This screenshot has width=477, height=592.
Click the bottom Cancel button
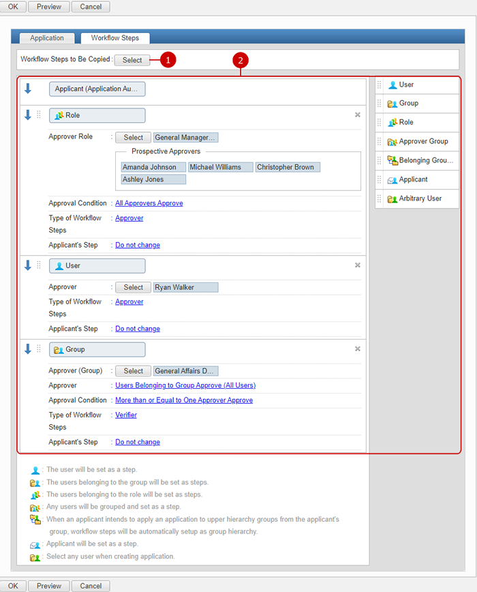[91, 586]
